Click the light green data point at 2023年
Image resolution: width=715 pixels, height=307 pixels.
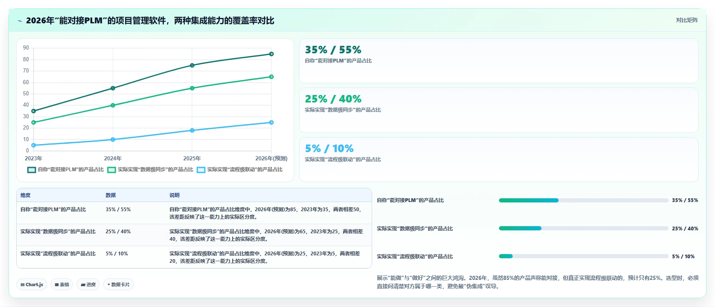tap(34, 122)
